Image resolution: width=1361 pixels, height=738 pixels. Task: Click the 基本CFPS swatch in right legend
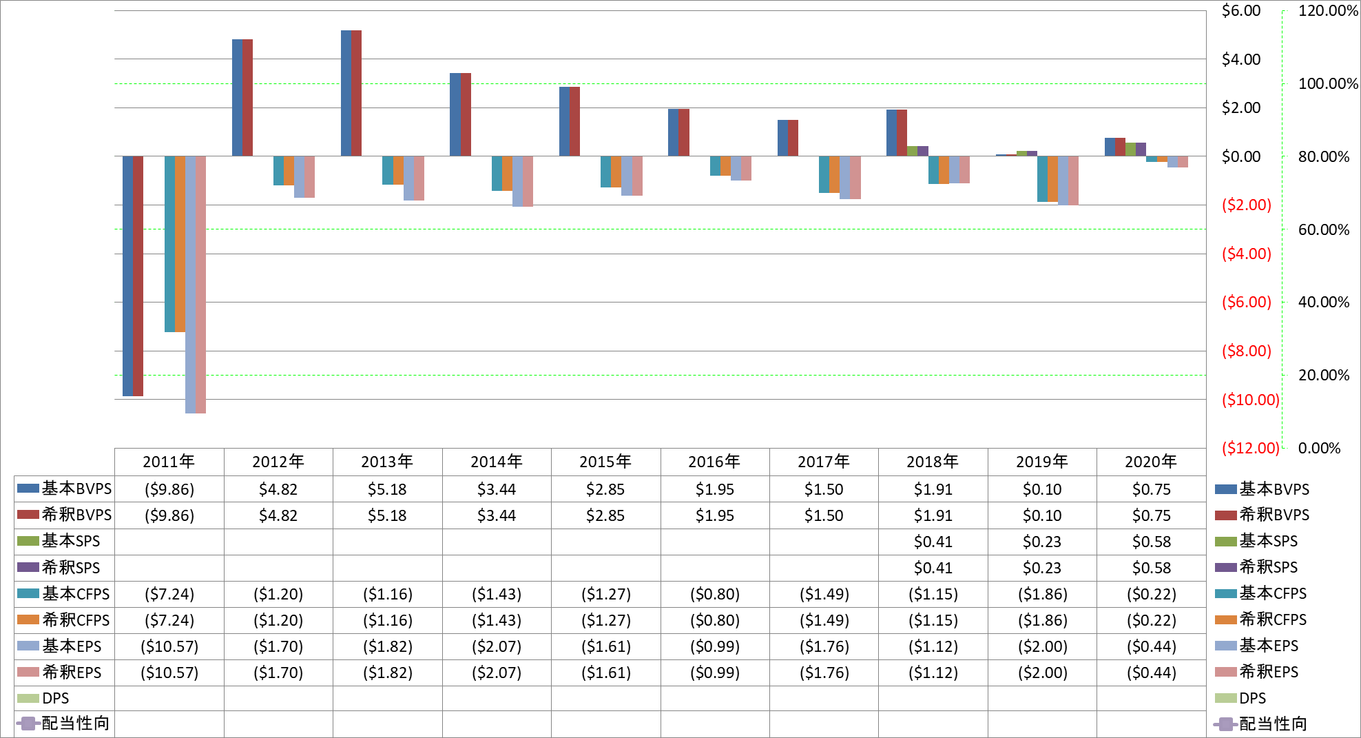click(1226, 593)
